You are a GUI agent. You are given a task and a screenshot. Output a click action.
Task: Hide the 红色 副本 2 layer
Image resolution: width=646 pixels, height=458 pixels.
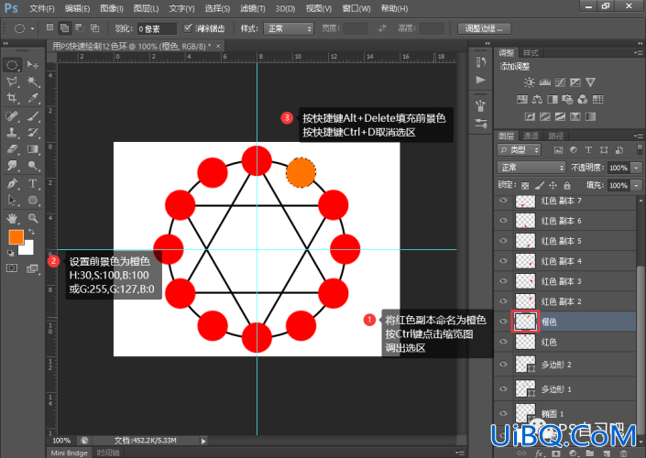[x=503, y=301]
